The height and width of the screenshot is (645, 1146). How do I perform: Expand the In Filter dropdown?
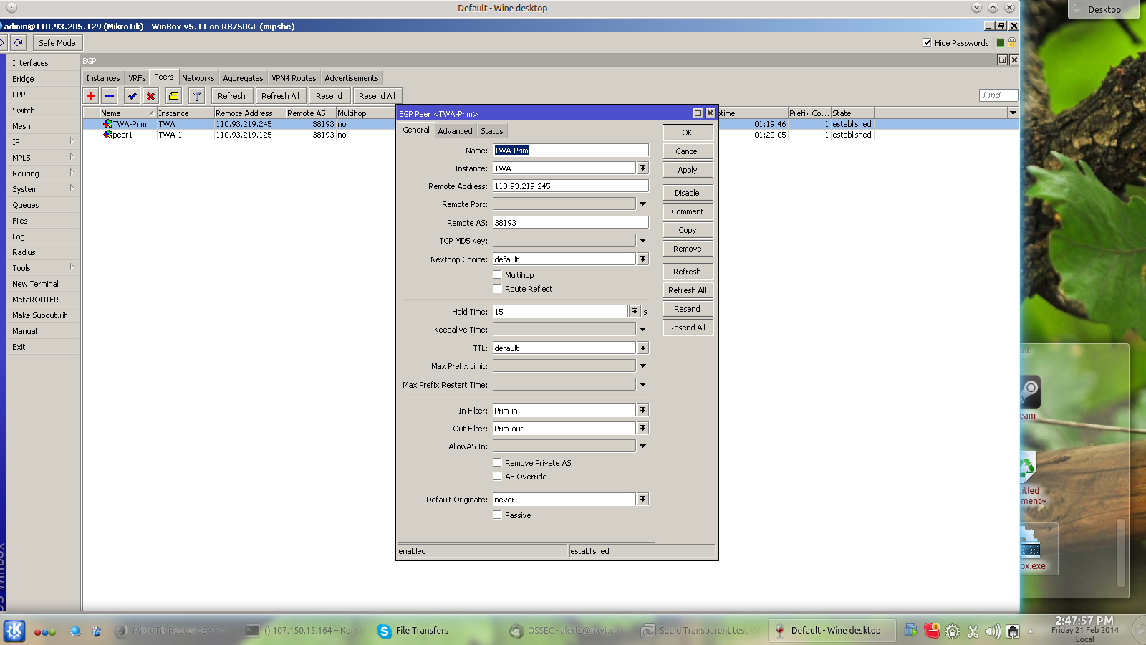point(642,411)
